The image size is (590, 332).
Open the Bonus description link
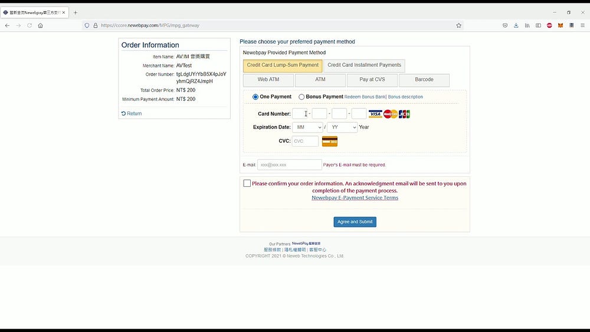pyautogui.click(x=405, y=97)
